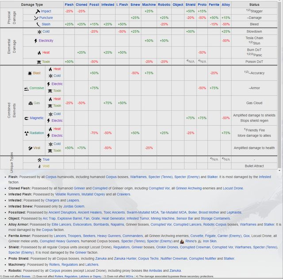Open the Cloned column header link
This screenshot has height=279, width=283.
[x=81, y=5]
